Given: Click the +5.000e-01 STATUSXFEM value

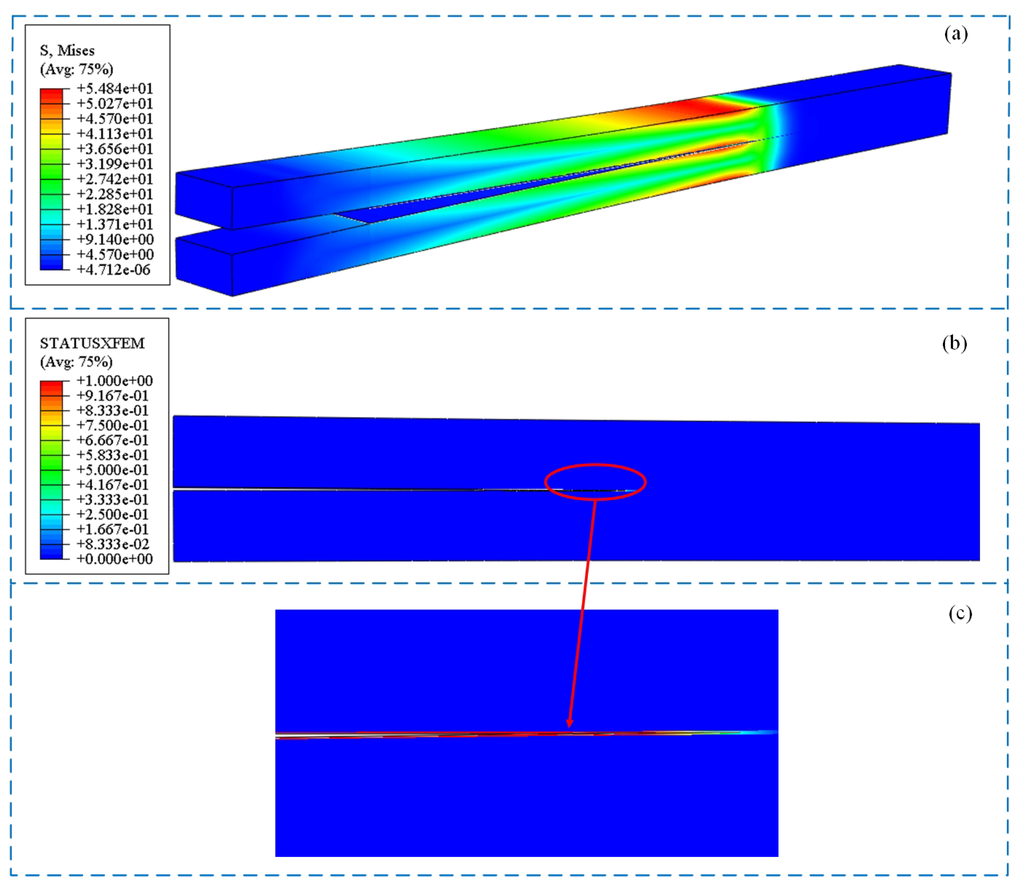Looking at the screenshot, I should (113, 469).
